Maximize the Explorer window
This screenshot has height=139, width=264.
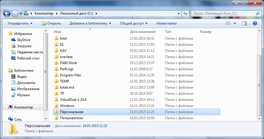(244, 3)
